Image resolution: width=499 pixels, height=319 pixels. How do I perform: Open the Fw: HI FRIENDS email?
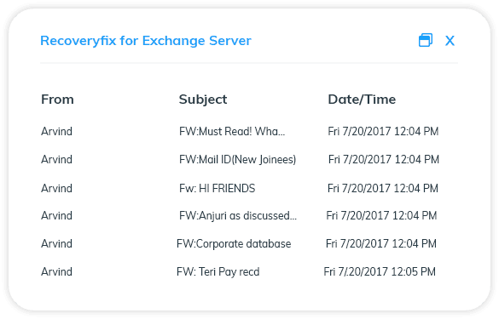[x=217, y=188]
